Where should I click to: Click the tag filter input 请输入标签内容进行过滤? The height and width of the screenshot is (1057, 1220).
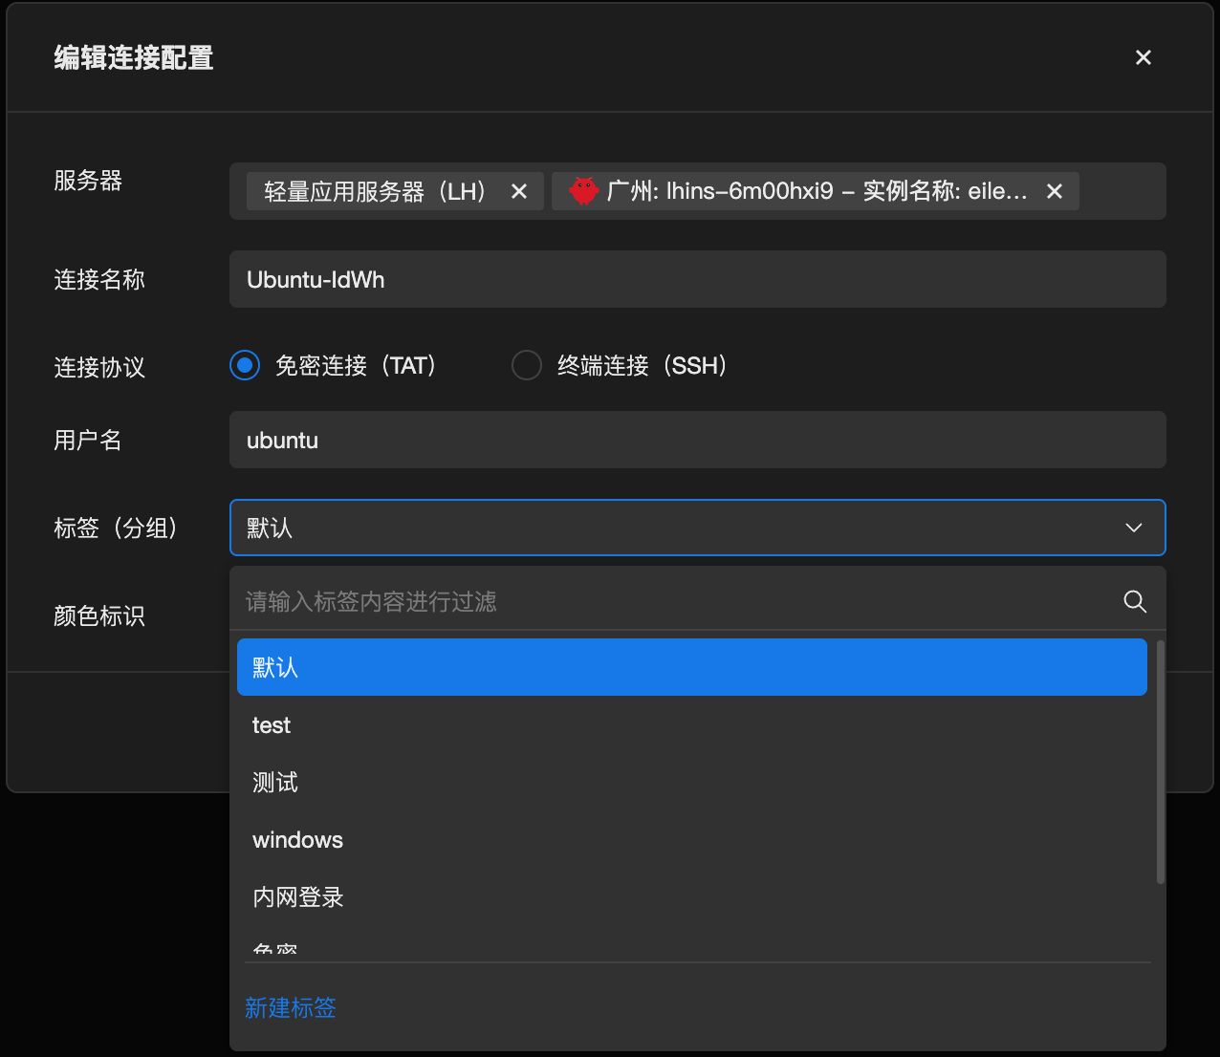(x=679, y=601)
